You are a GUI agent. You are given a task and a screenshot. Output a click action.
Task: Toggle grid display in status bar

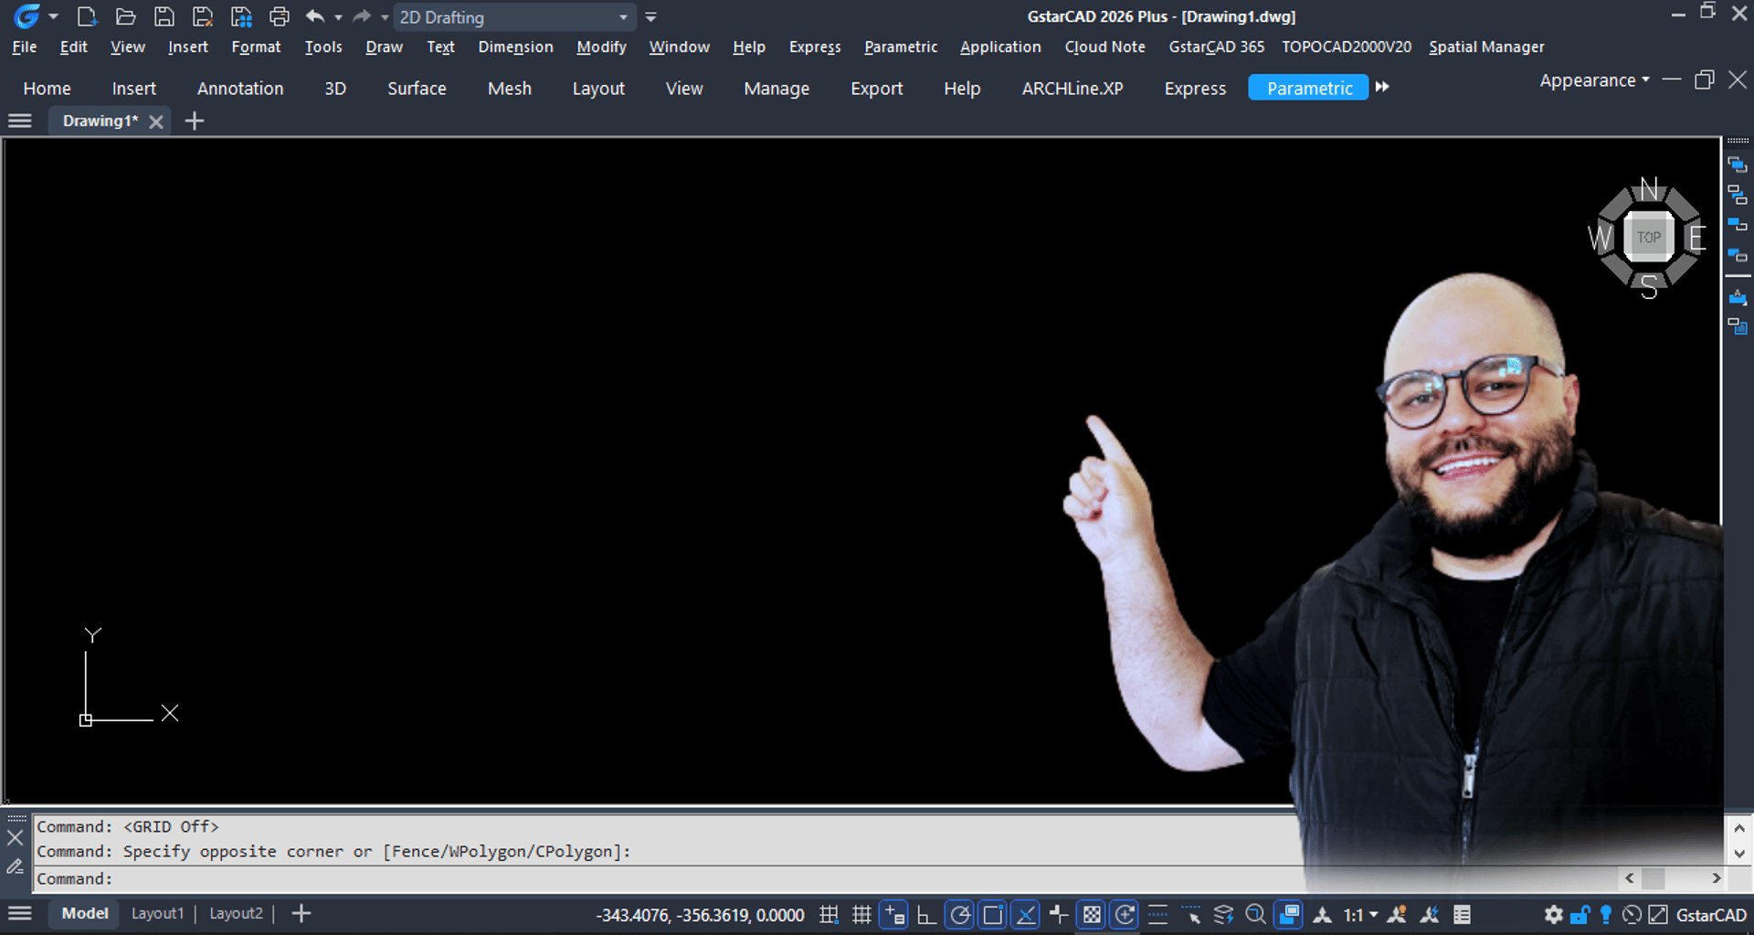(861, 914)
